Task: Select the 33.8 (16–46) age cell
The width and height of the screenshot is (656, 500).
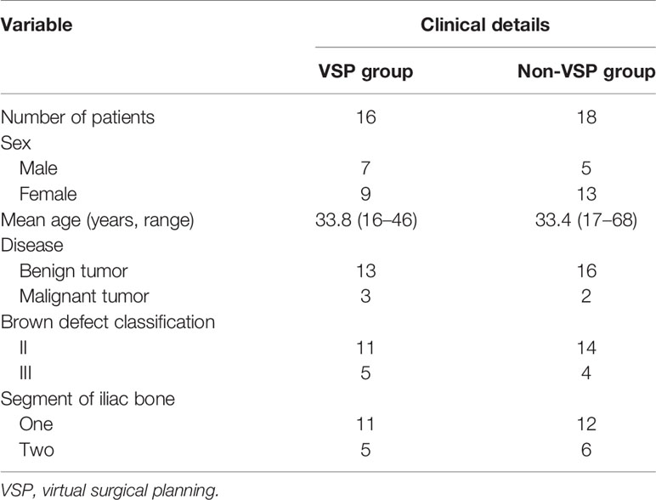Action: [366, 220]
